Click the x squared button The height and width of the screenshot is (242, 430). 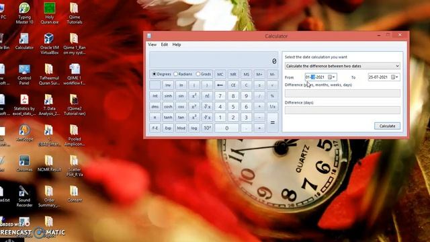click(194, 95)
